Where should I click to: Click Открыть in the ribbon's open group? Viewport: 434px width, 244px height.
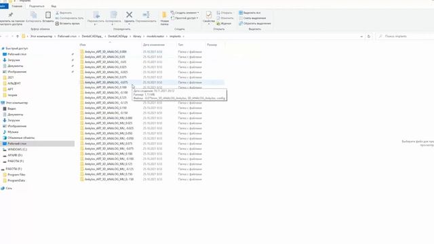point(224,13)
